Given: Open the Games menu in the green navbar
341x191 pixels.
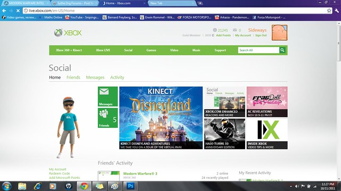Looking at the screenshot, I should [x=151, y=50].
